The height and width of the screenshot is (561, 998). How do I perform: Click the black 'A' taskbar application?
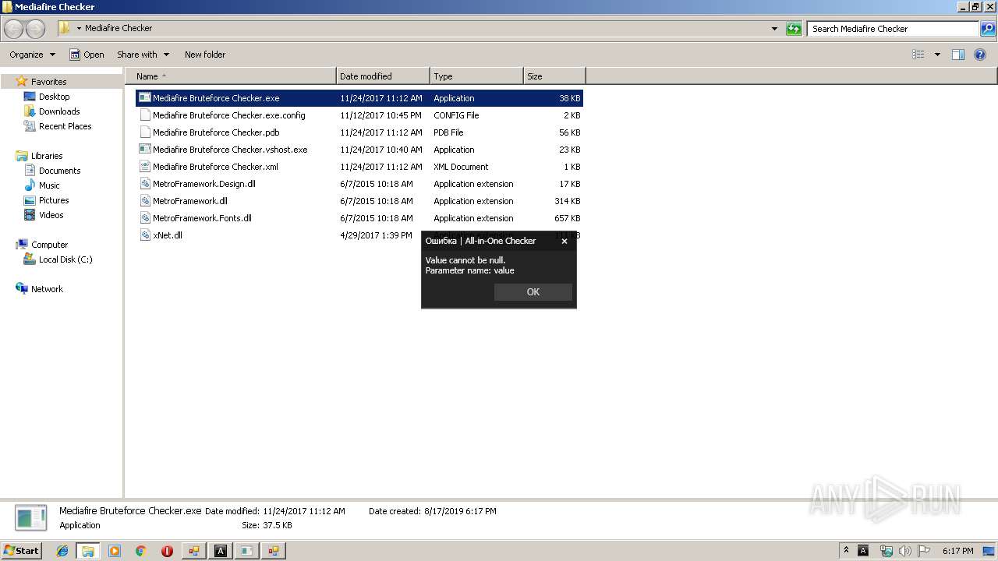(x=221, y=551)
